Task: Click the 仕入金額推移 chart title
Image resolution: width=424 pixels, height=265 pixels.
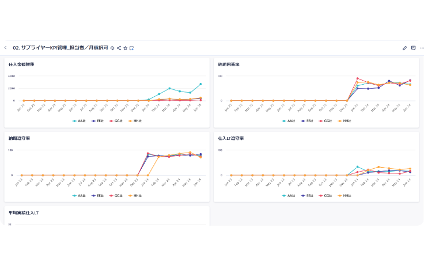Action: [21, 65]
